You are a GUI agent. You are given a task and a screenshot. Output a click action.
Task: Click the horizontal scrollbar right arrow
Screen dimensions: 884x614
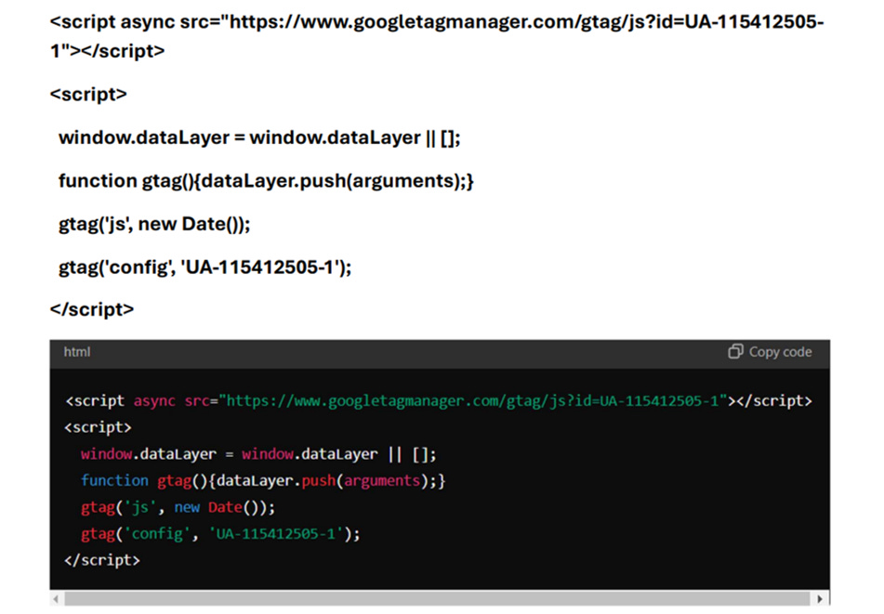[x=820, y=598]
